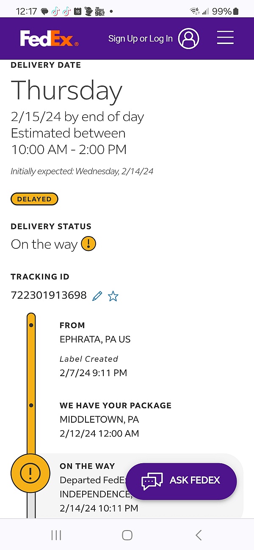The width and height of the screenshot is (254, 550).
Task: Edit tracking ID nickname with pencil icon
Action: pyautogui.click(x=97, y=296)
